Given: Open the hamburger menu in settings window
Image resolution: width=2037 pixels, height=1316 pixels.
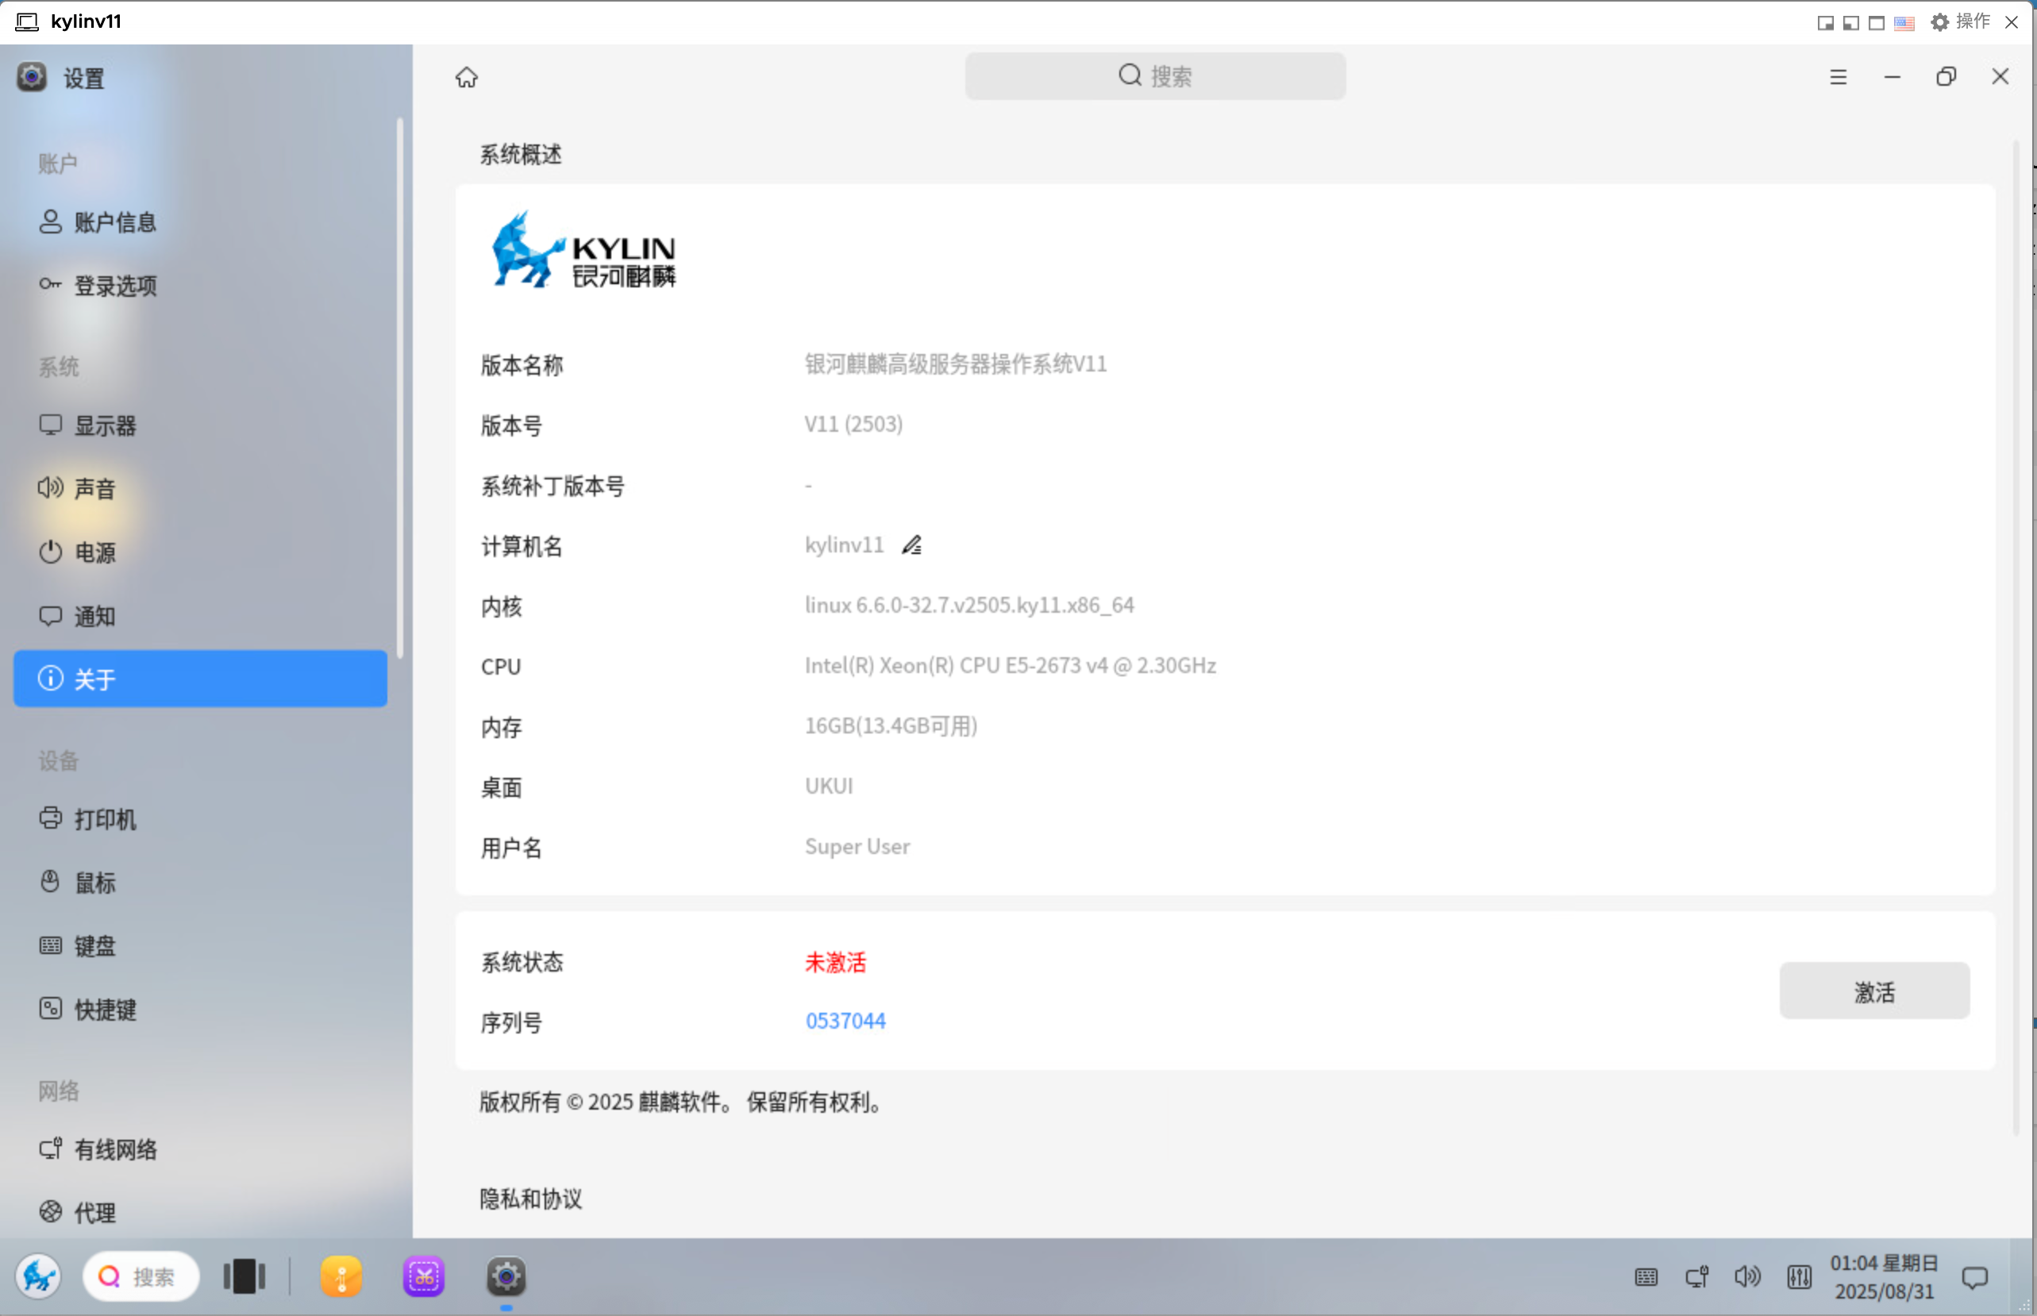Looking at the screenshot, I should (1838, 77).
